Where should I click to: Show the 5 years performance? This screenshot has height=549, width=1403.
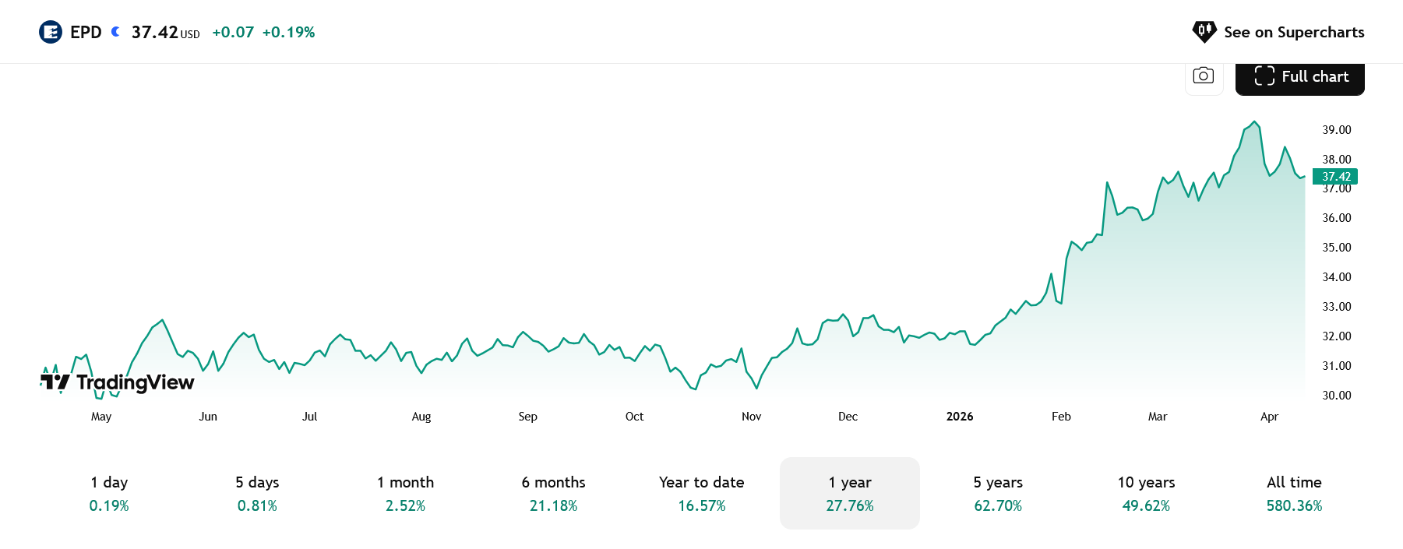tap(998, 494)
